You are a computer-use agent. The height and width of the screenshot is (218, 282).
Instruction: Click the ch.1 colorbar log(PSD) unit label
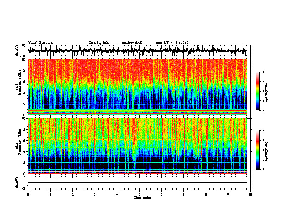[267, 93]
